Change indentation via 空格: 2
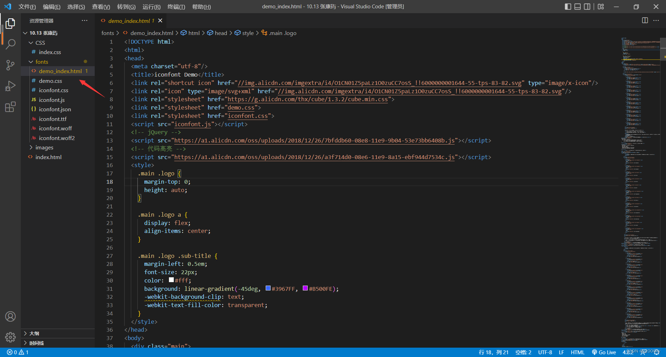 [x=523, y=352]
